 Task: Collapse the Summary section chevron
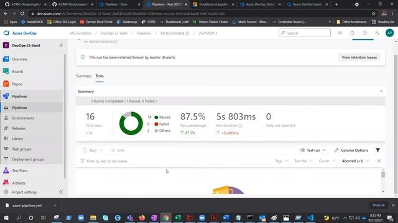[381, 91]
